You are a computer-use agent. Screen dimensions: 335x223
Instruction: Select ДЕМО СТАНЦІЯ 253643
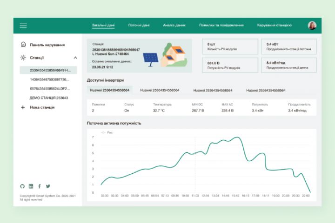[x=49, y=98]
